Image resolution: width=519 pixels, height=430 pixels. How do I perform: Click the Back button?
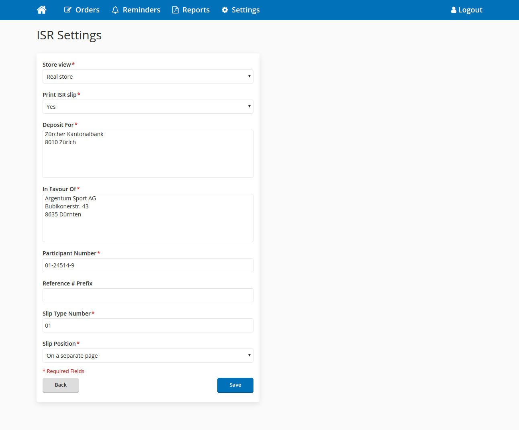pos(61,385)
